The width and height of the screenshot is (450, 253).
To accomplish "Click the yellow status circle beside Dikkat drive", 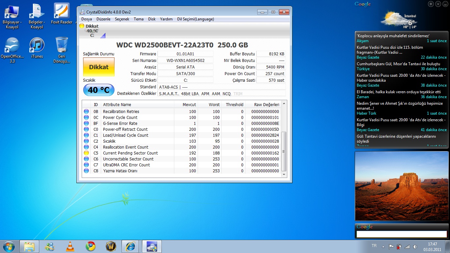I will [82, 26].
